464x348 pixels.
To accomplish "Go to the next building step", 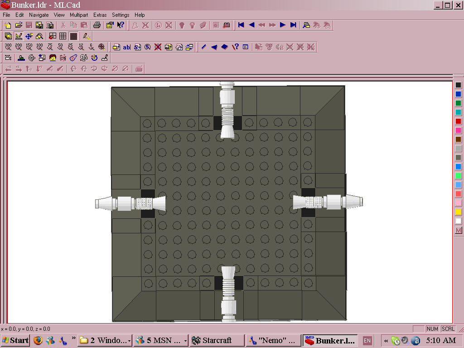I will pyautogui.click(x=283, y=25).
